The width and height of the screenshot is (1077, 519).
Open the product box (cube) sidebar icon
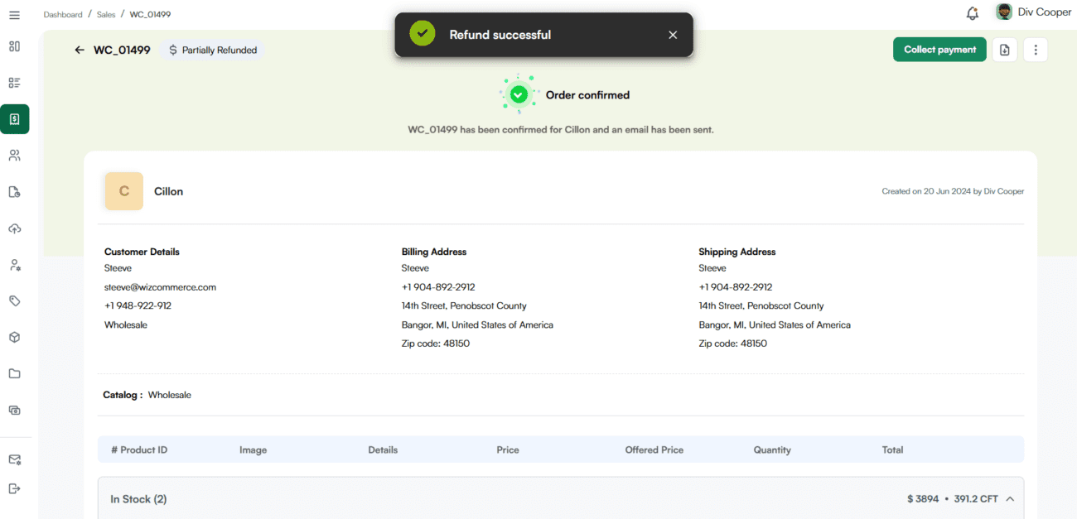[x=14, y=338]
